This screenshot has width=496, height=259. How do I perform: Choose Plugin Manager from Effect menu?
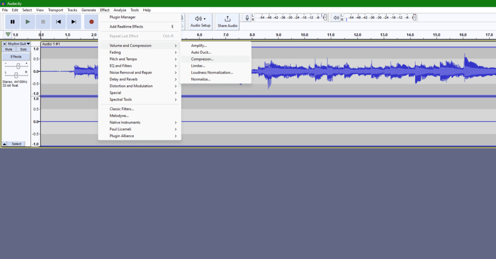coord(139,17)
